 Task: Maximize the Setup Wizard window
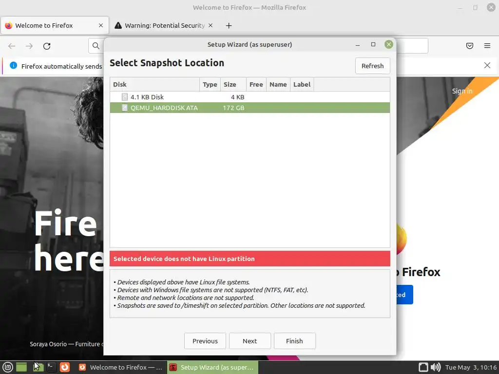tap(373, 44)
